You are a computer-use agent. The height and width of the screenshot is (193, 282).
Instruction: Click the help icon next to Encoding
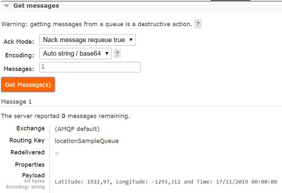click(117, 54)
